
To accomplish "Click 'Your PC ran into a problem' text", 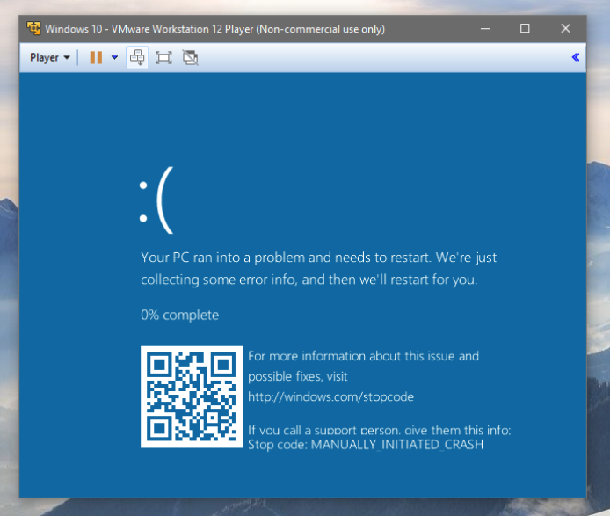I will (x=223, y=258).
